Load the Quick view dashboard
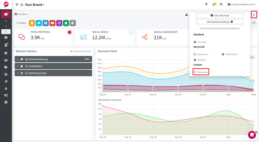 pyautogui.click(x=201, y=54)
